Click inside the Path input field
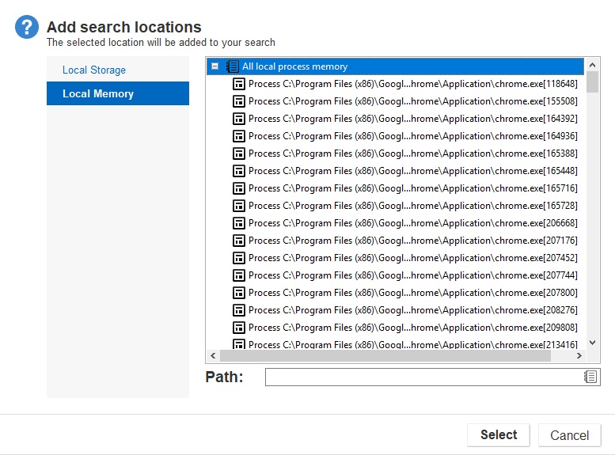This screenshot has width=615, height=455. (x=423, y=377)
